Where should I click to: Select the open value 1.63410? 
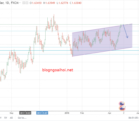(x=37, y=3)
